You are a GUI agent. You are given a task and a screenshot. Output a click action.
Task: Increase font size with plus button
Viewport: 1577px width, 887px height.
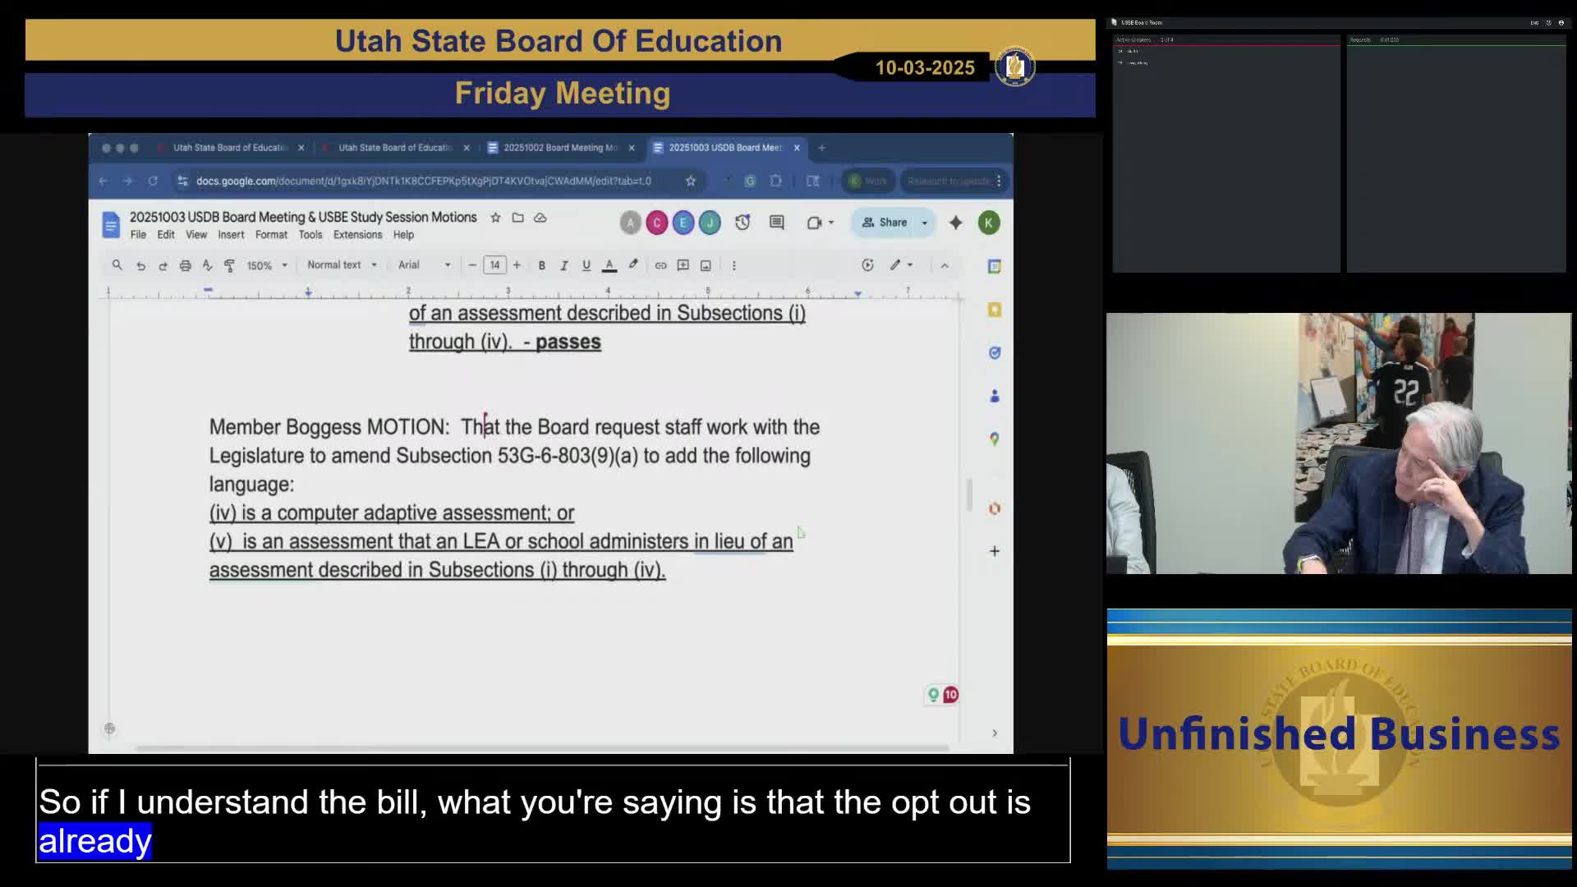tap(517, 265)
